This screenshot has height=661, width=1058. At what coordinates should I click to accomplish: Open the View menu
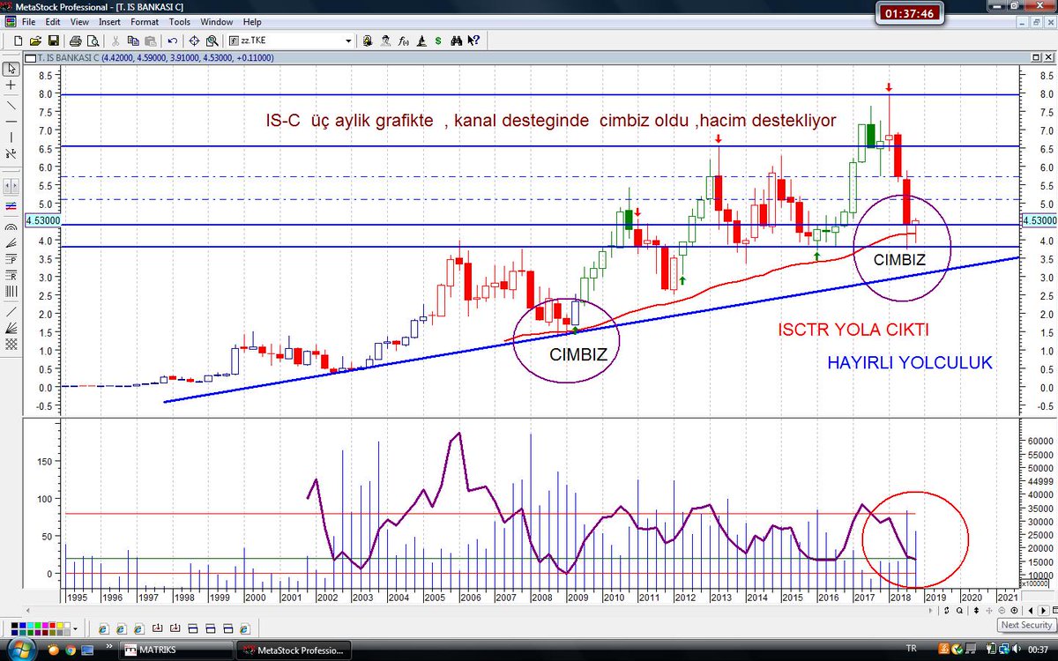point(79,21)
